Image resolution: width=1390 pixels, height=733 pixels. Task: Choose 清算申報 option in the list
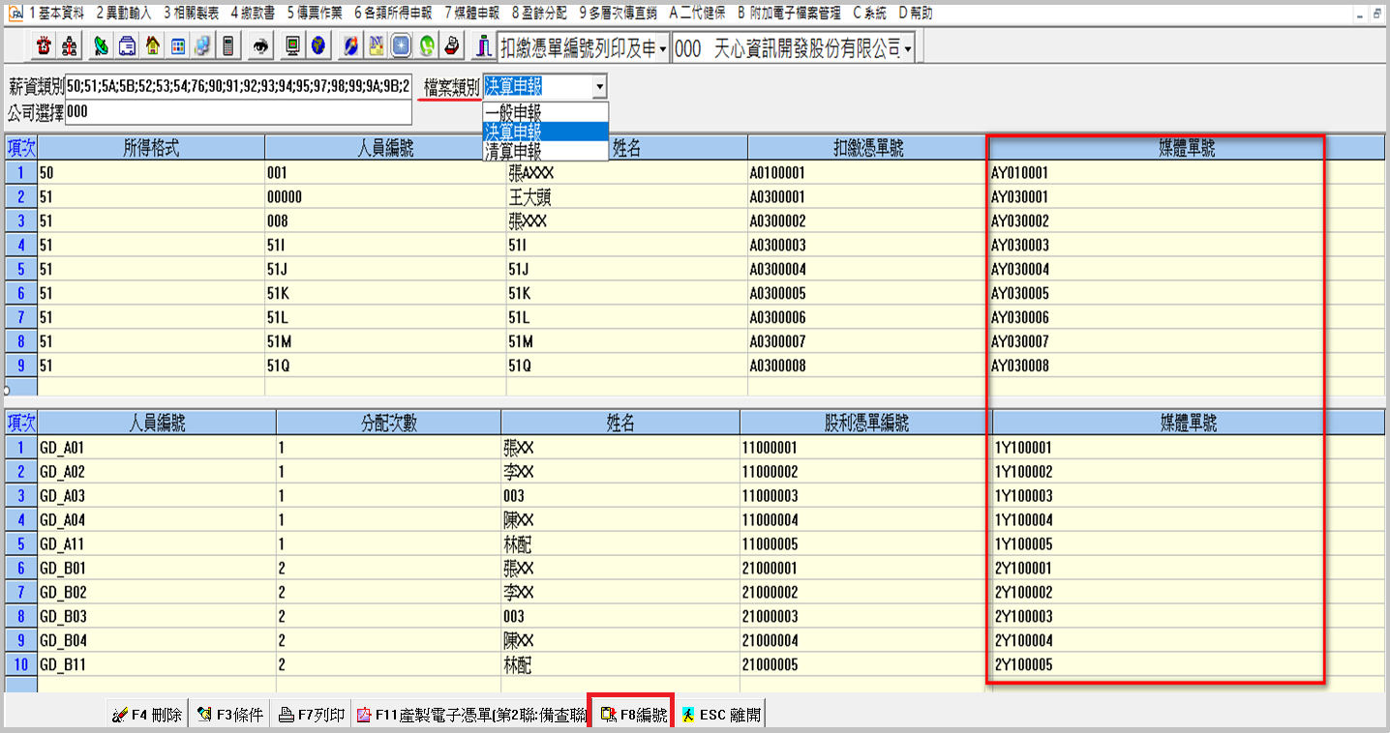(x=513, y=151)
